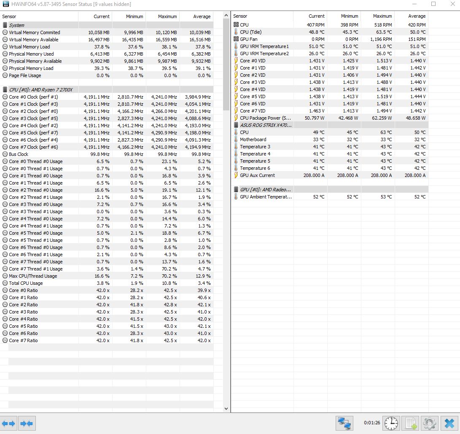Image resolution: width=460 pixels, height=434 pixels.
Task: Select the Virtual Memory Load row
Action: click(107, 47)
